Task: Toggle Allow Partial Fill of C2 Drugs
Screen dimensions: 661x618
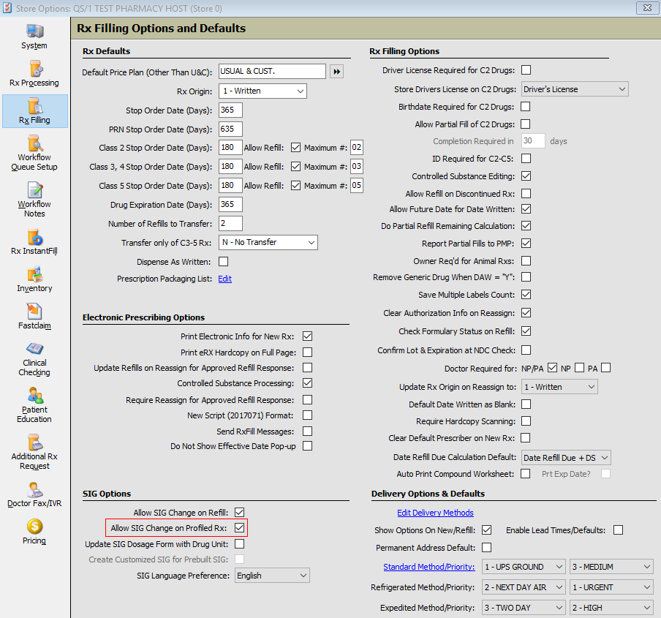Action: pyautogui.click(x=525, y=124)
